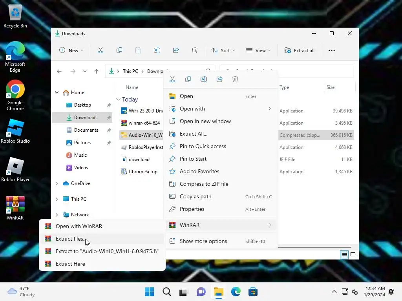Choose Open in the context menu
The height and width of the screenshot is (301, 402).
(220, 96)
